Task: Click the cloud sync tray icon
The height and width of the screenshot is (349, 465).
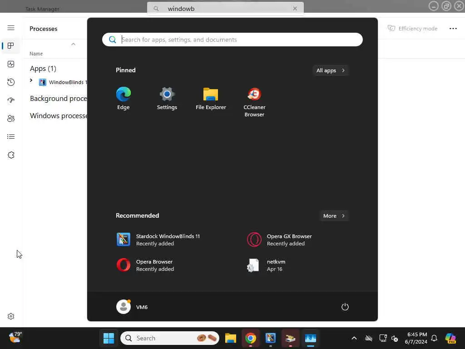Action: [x=369, y=338]
